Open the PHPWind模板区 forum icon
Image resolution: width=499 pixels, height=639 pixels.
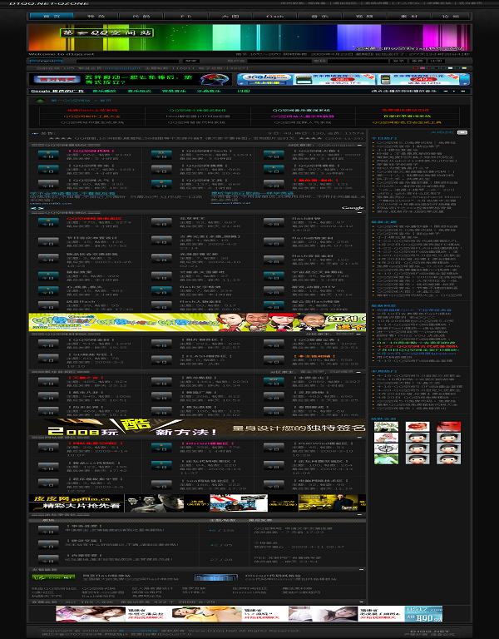[x=274, y=448]
